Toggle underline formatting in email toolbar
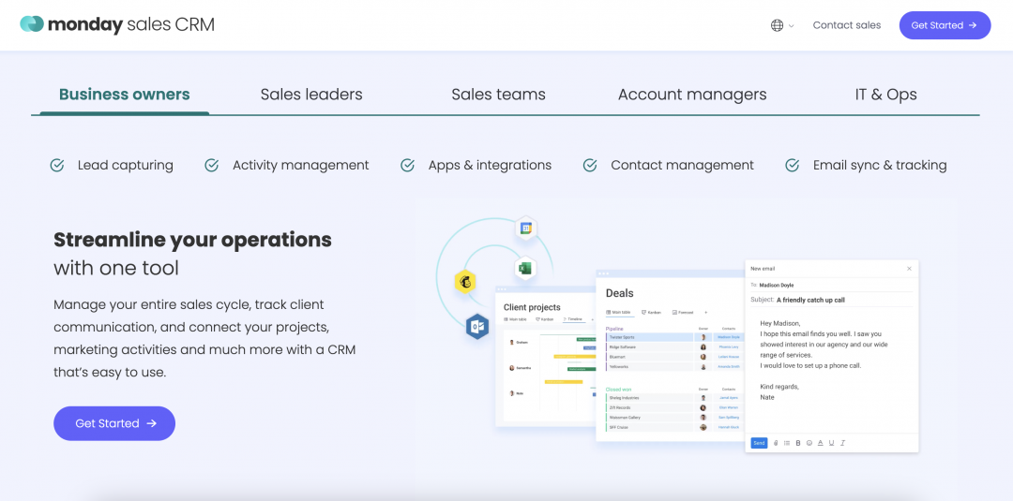1013x501 pixels. click(831, 443)
